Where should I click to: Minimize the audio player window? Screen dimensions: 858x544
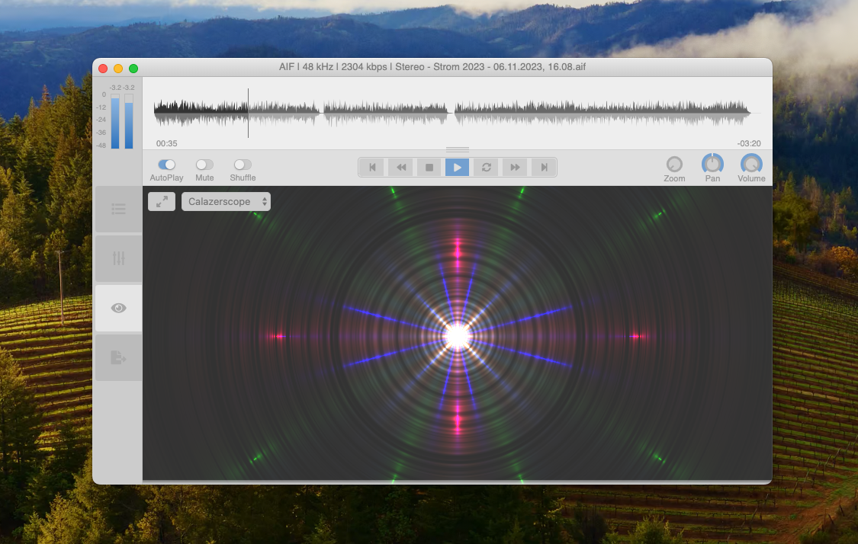pos(118,69)
